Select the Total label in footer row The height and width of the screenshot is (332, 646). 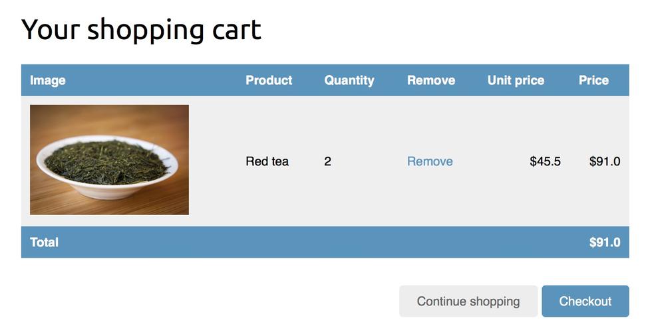pyautogui.click(x=44, y=242)
